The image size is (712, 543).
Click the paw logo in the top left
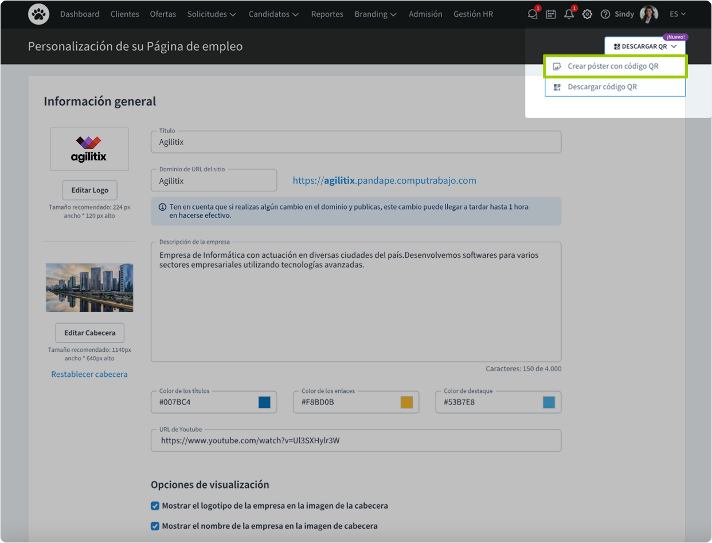click(38, 14)
